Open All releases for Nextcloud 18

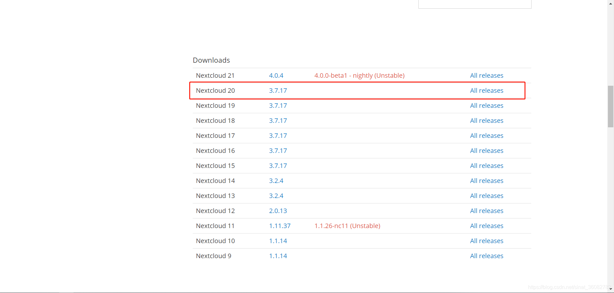coord(486,121)
